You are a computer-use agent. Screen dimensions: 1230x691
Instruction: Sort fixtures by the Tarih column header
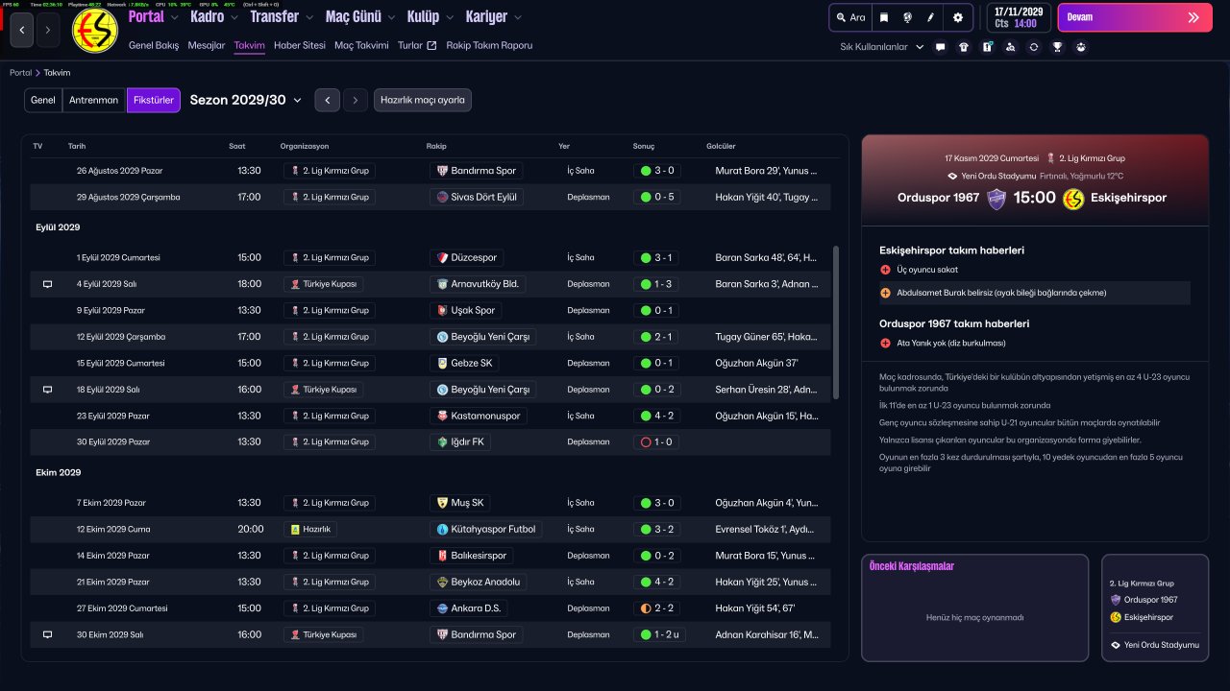click(x=77, y=146)
